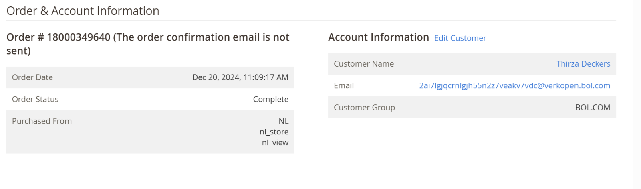Click the Order & Account Information section title
The height and width of the screenshot is (189, 641).
tap(83, 11)
